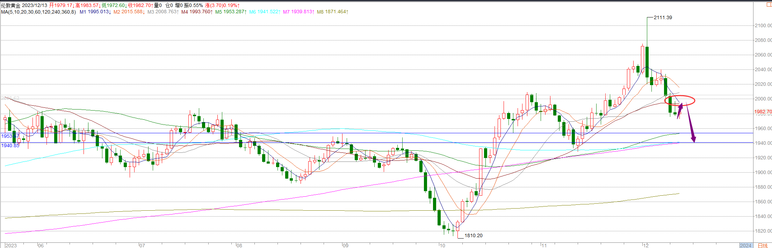This screenshot has width=772, height=248.
Task: Click the 1953.87 horizontal line label
Action: coord(10,136)
